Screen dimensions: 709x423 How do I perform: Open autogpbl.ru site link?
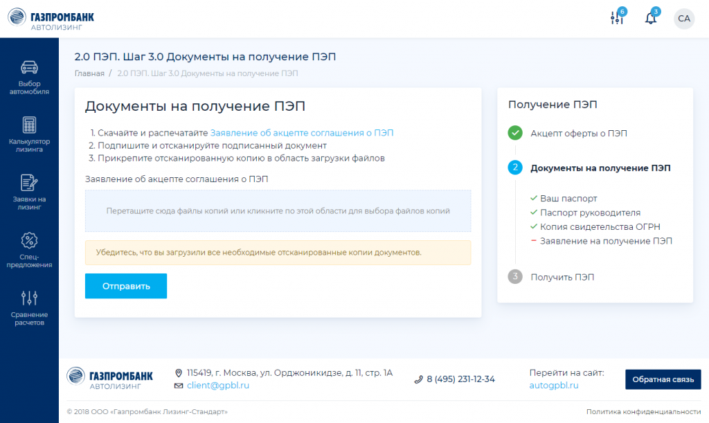click(554, 386)
